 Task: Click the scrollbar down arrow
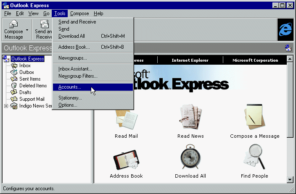click(290, 180)
